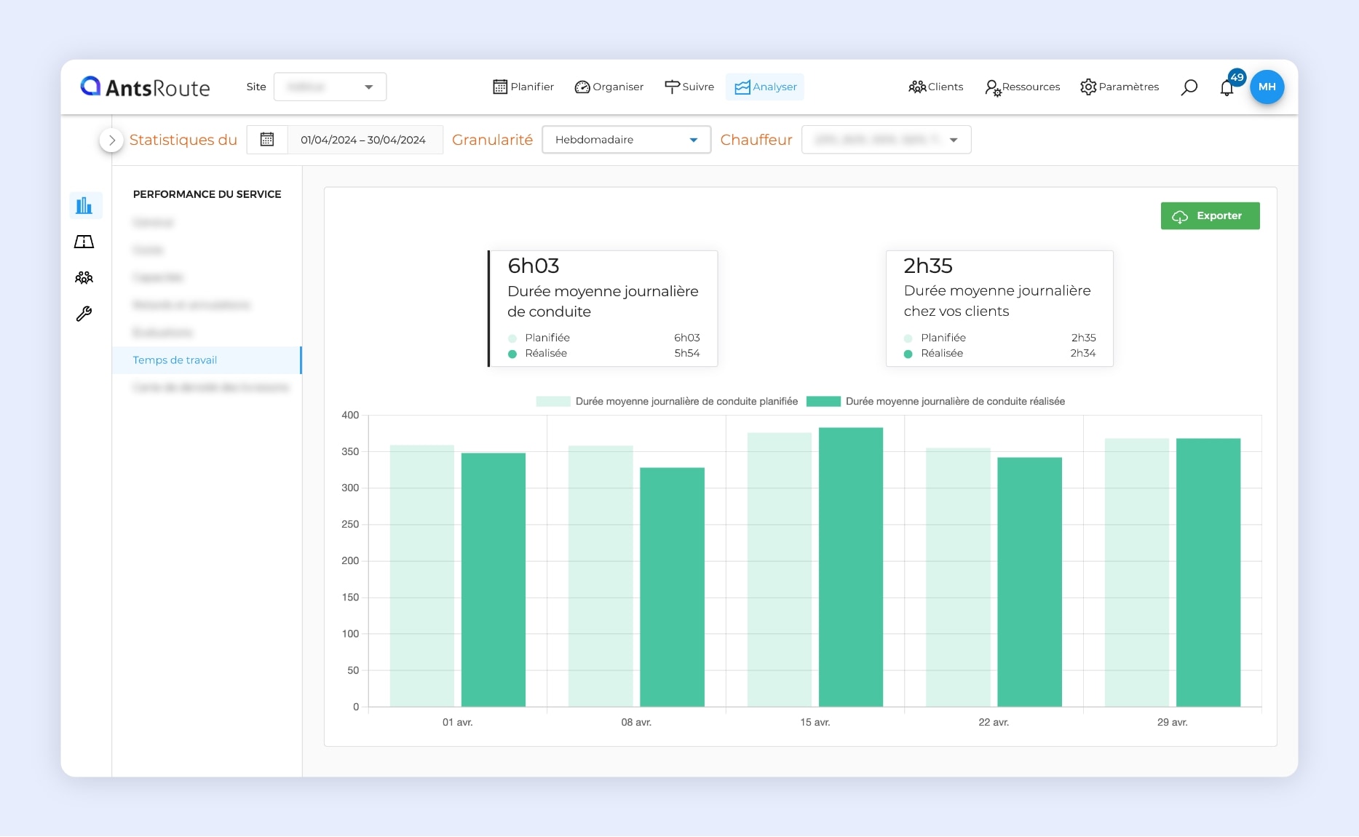
Task: Click the AntsRoute logo
Action: point(146,87)
